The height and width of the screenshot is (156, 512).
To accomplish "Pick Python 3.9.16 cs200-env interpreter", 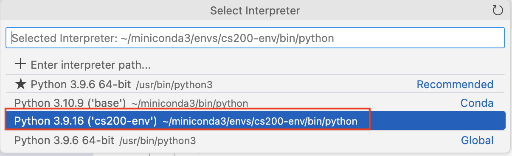I will [x=255, y=121].
